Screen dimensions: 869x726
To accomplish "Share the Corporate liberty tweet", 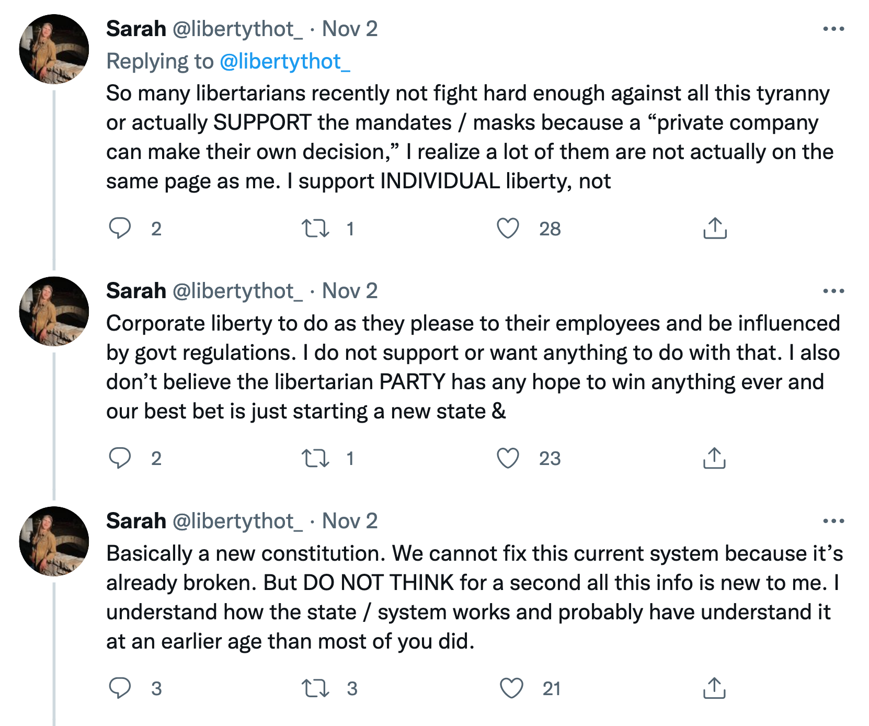I will [x=715, y=458].
